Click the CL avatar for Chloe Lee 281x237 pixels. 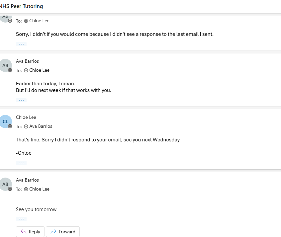coord(5,121)
